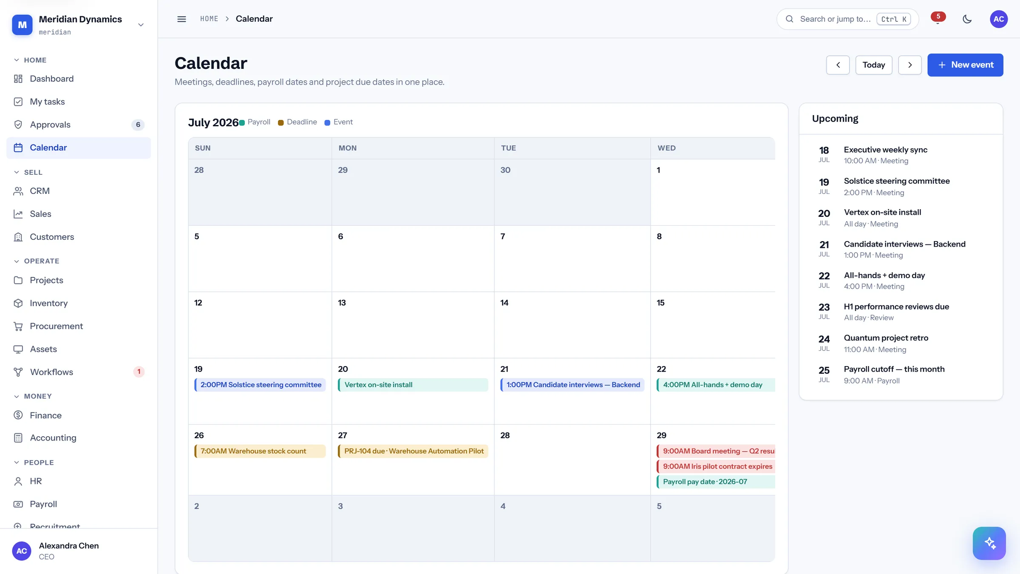Screen dimensions: 1020x574
Task: Click the Projects folder icon
Action: tap(18, 280)
